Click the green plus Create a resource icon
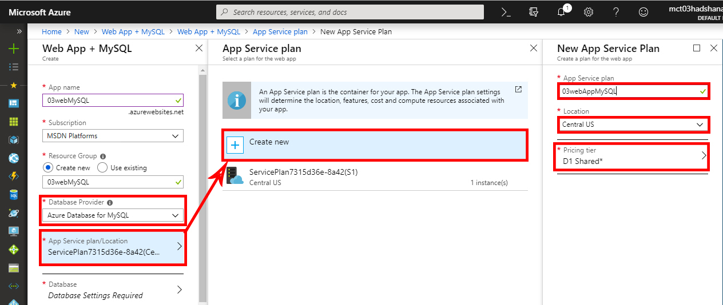Image resolution: width=723 pixels, height=305 pixels. click(14, 49)
